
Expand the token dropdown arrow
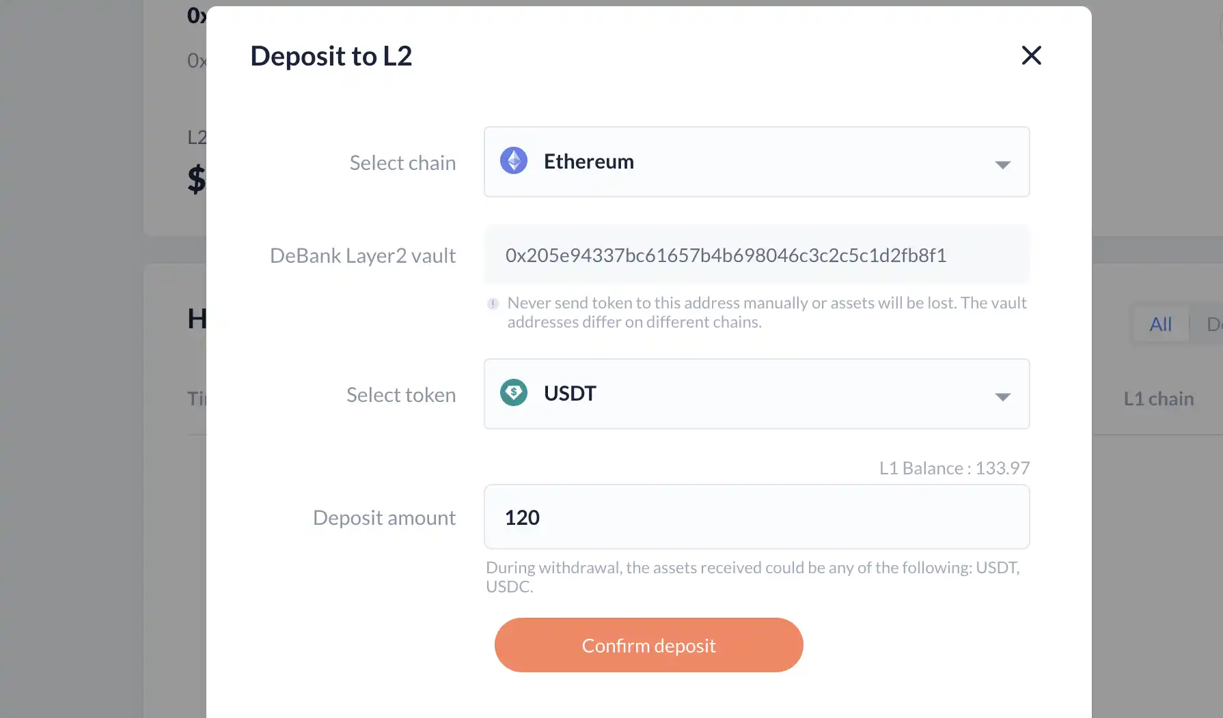click(1002, 397)
